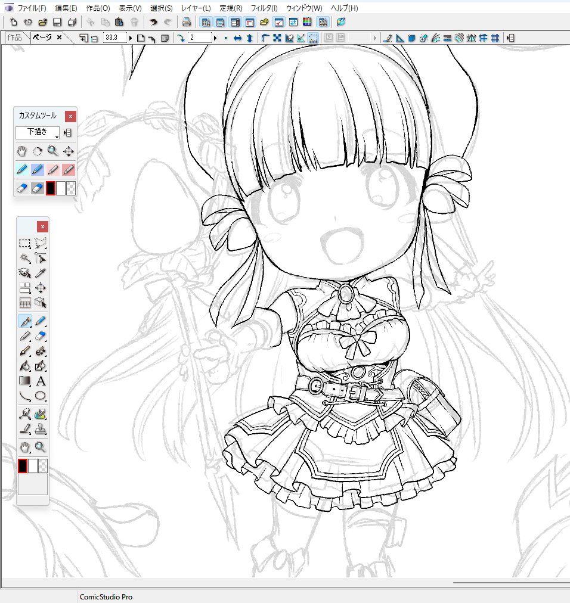Toggle the selection-border display icon in page toolbar

pyautogui.click(x=313, y=38)
